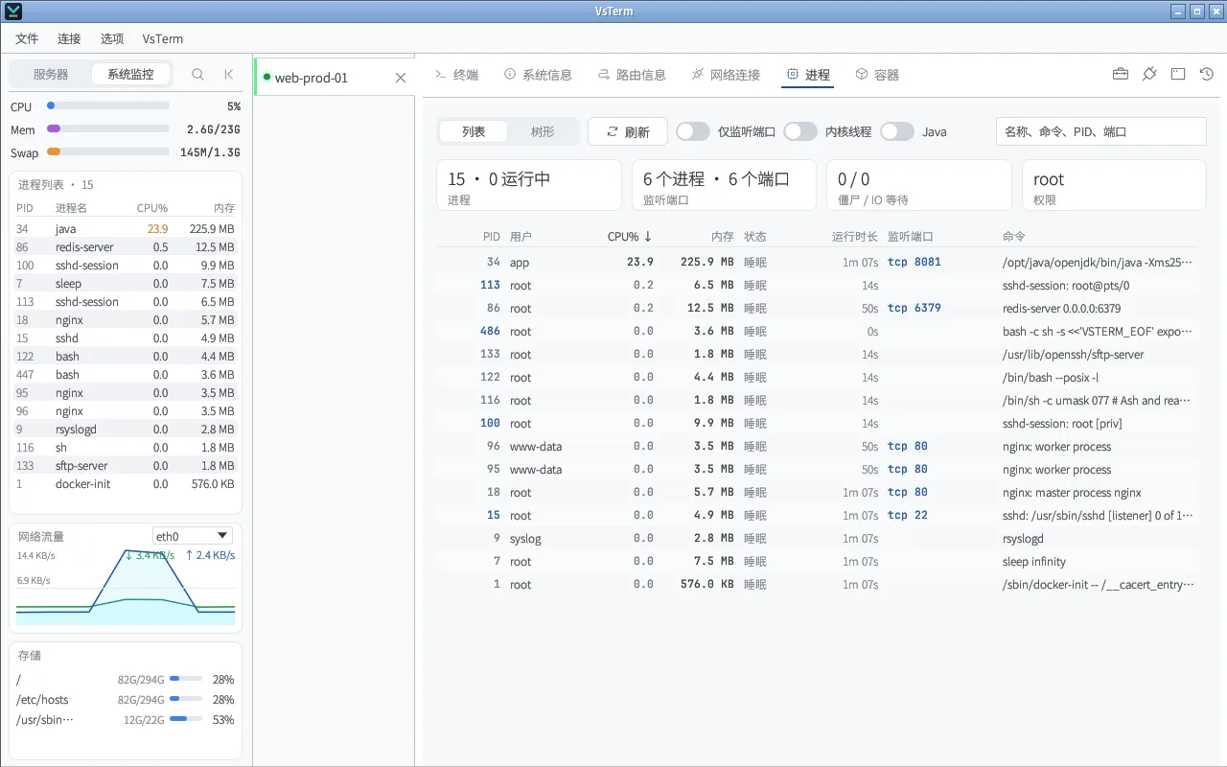Sort process table by 监听端口 column
Screen dimensions: 1227x767
click(x=911, y=236)
